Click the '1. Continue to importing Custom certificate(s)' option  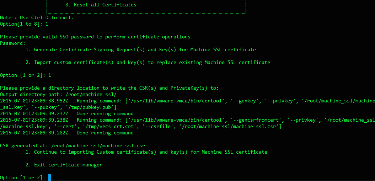(146, 152)
